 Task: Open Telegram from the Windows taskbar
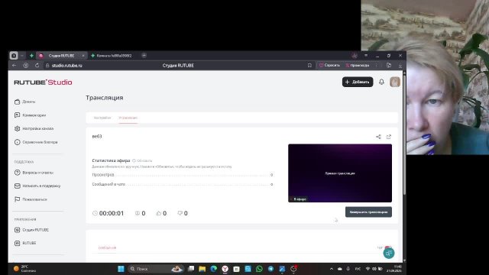(x=270, y=269)
